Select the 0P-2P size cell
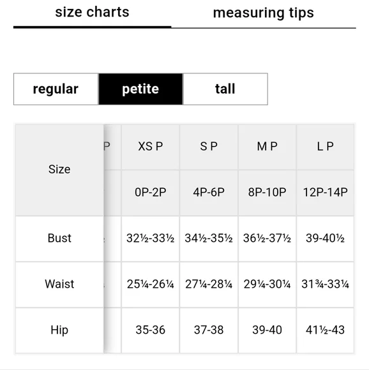Viewport: 369px width, 370px height. [151, 193]
